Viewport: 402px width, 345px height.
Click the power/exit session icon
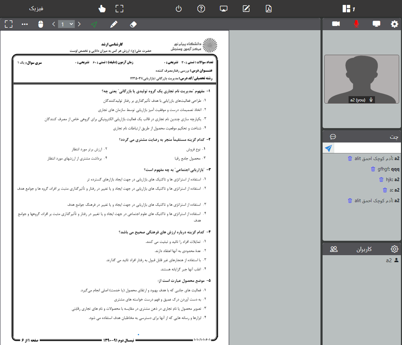(x=179, y=9)
